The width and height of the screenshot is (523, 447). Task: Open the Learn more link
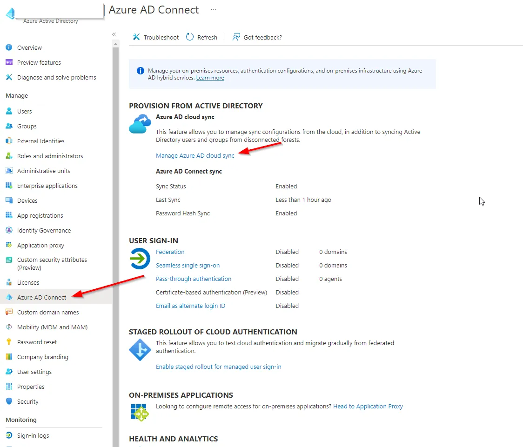point(210,78)
